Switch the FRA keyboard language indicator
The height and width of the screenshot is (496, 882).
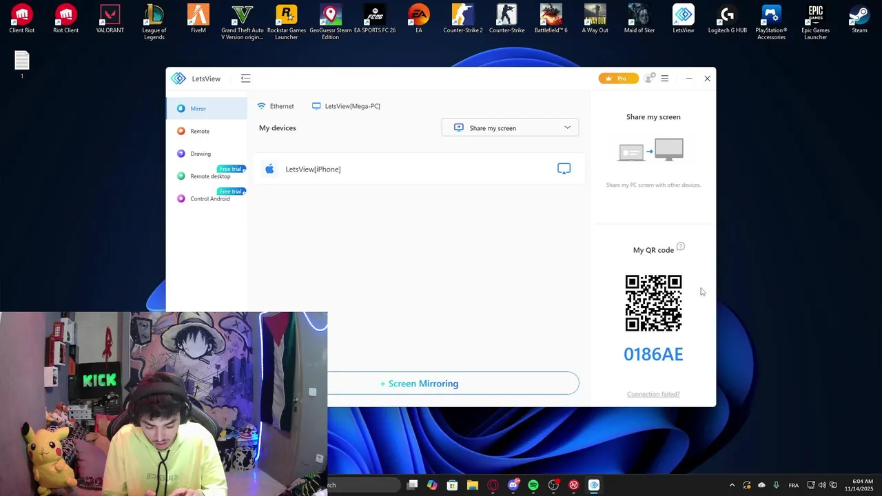[794, 485]
